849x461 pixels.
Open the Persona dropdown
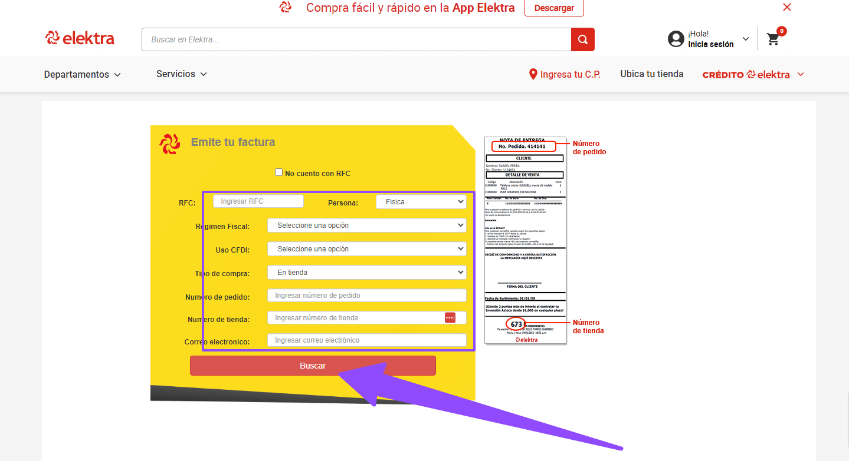(421, 201)
